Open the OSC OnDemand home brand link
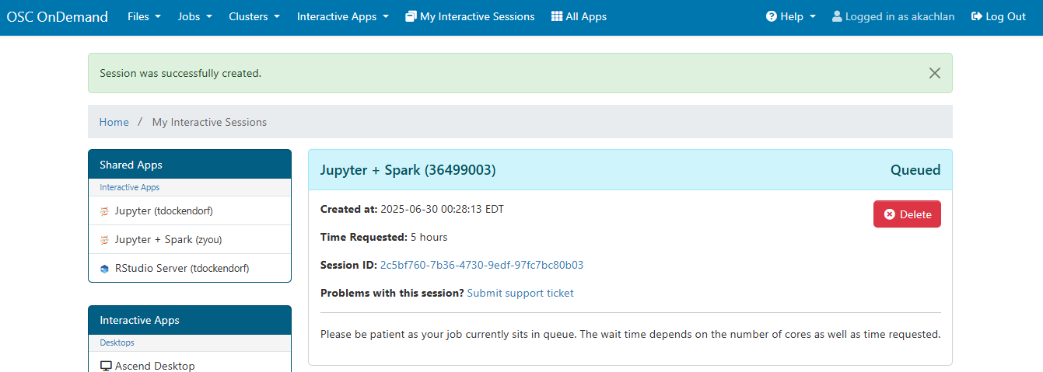 (58, 16)
